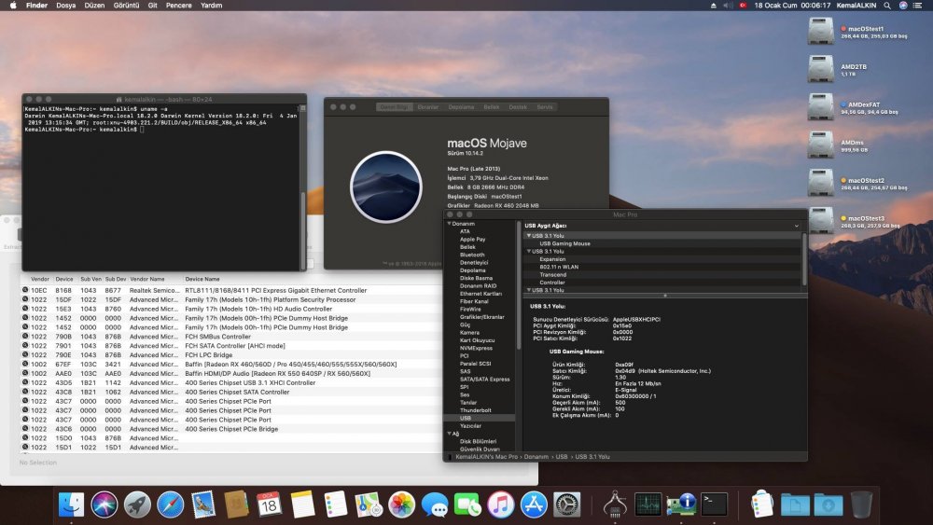Select Realtek RTL8111 Ethernet Controller row

(230, 290)
